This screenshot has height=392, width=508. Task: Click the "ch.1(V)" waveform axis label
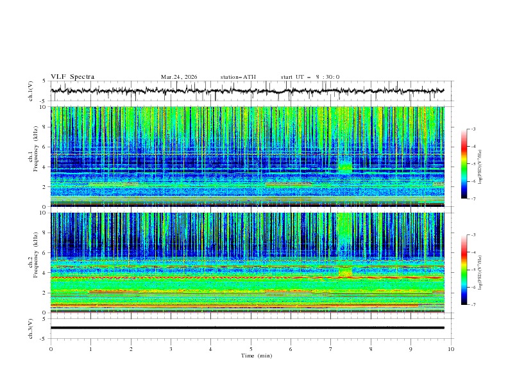click(31, 91)
